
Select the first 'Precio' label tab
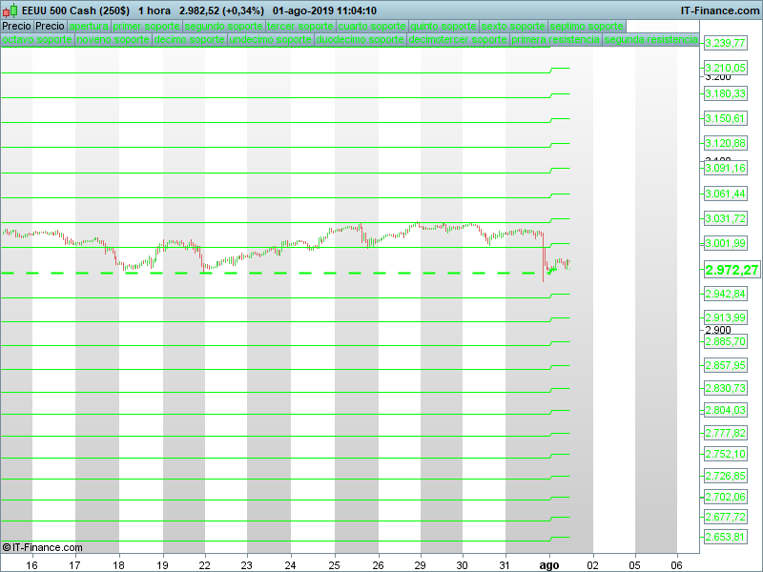pyautogui.click(x=16, y=27)
